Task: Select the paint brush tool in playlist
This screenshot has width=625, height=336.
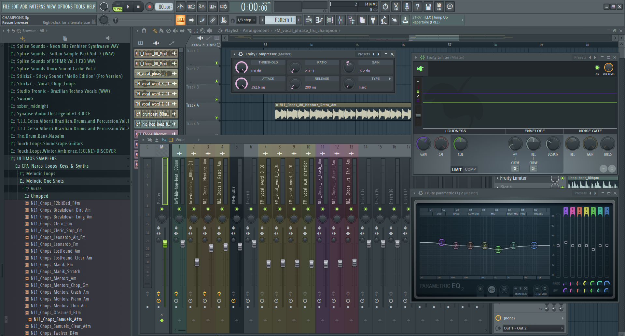Action: tap(161, 31)
